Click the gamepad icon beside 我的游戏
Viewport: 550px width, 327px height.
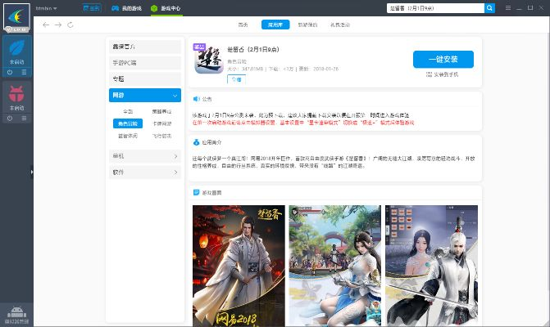point(115,8)
